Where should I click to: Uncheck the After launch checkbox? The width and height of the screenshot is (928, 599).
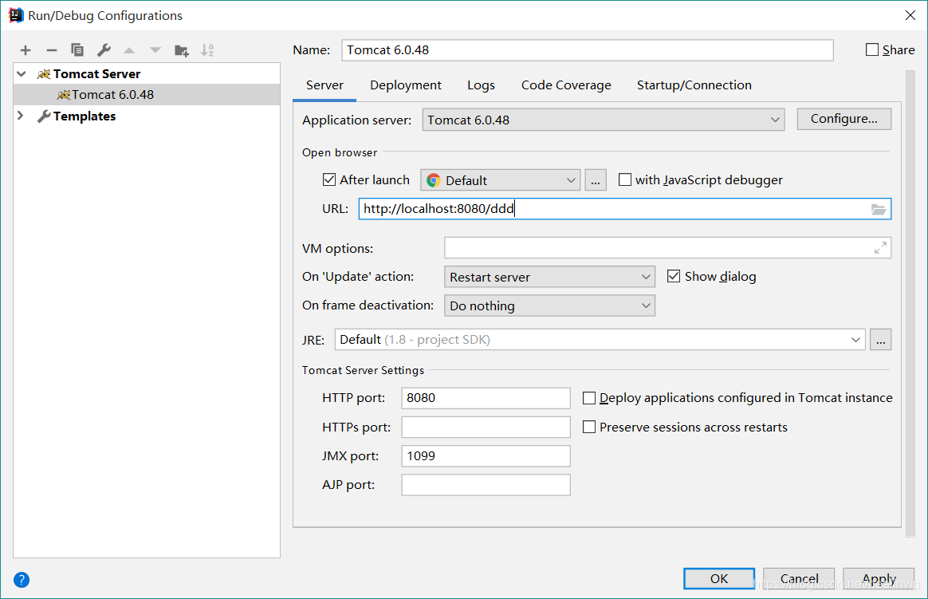(329, 179)
